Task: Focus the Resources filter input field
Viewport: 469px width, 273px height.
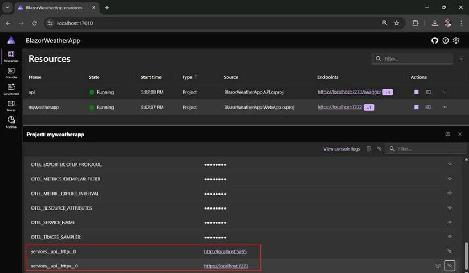Action: [x=412, y=59]
